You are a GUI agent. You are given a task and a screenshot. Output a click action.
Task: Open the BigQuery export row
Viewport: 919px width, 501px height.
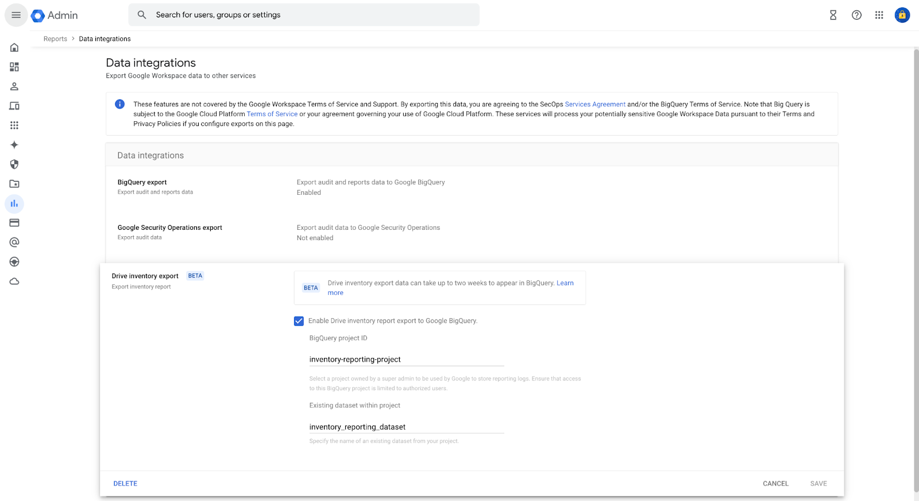(x=472, y=187)
